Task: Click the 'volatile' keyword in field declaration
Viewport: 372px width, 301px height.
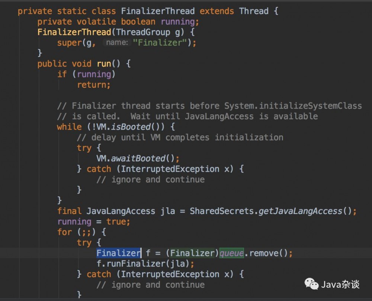Action: [96, 22]
